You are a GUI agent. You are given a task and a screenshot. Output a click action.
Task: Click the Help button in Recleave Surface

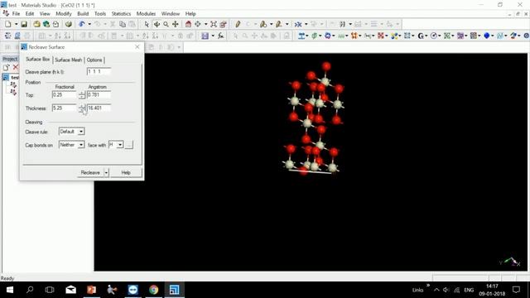click(126, 173)
